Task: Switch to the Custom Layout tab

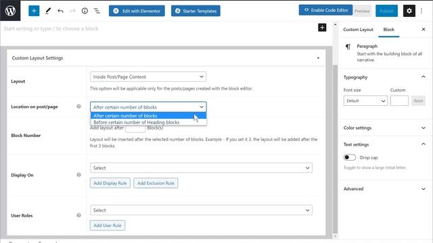Action: point(358,30)
